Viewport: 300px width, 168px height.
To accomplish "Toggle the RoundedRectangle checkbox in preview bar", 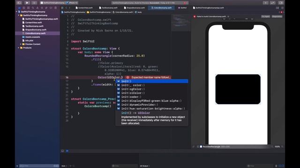I will coord(201,147).
